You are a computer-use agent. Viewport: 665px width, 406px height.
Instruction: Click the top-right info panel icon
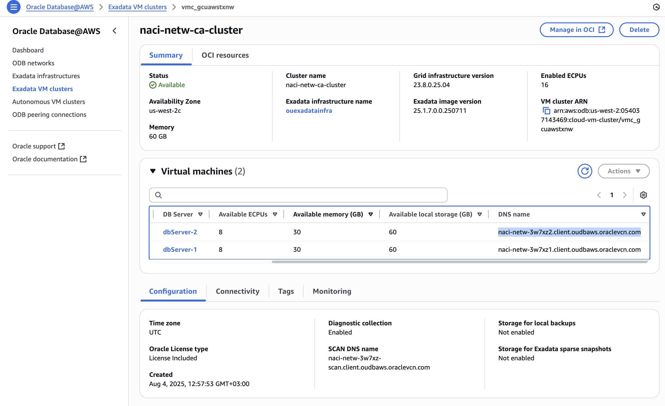pos(656,7)
